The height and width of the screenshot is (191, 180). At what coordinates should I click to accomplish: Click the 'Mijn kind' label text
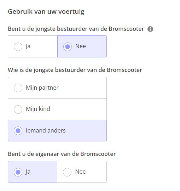click(x=38, y=109)
